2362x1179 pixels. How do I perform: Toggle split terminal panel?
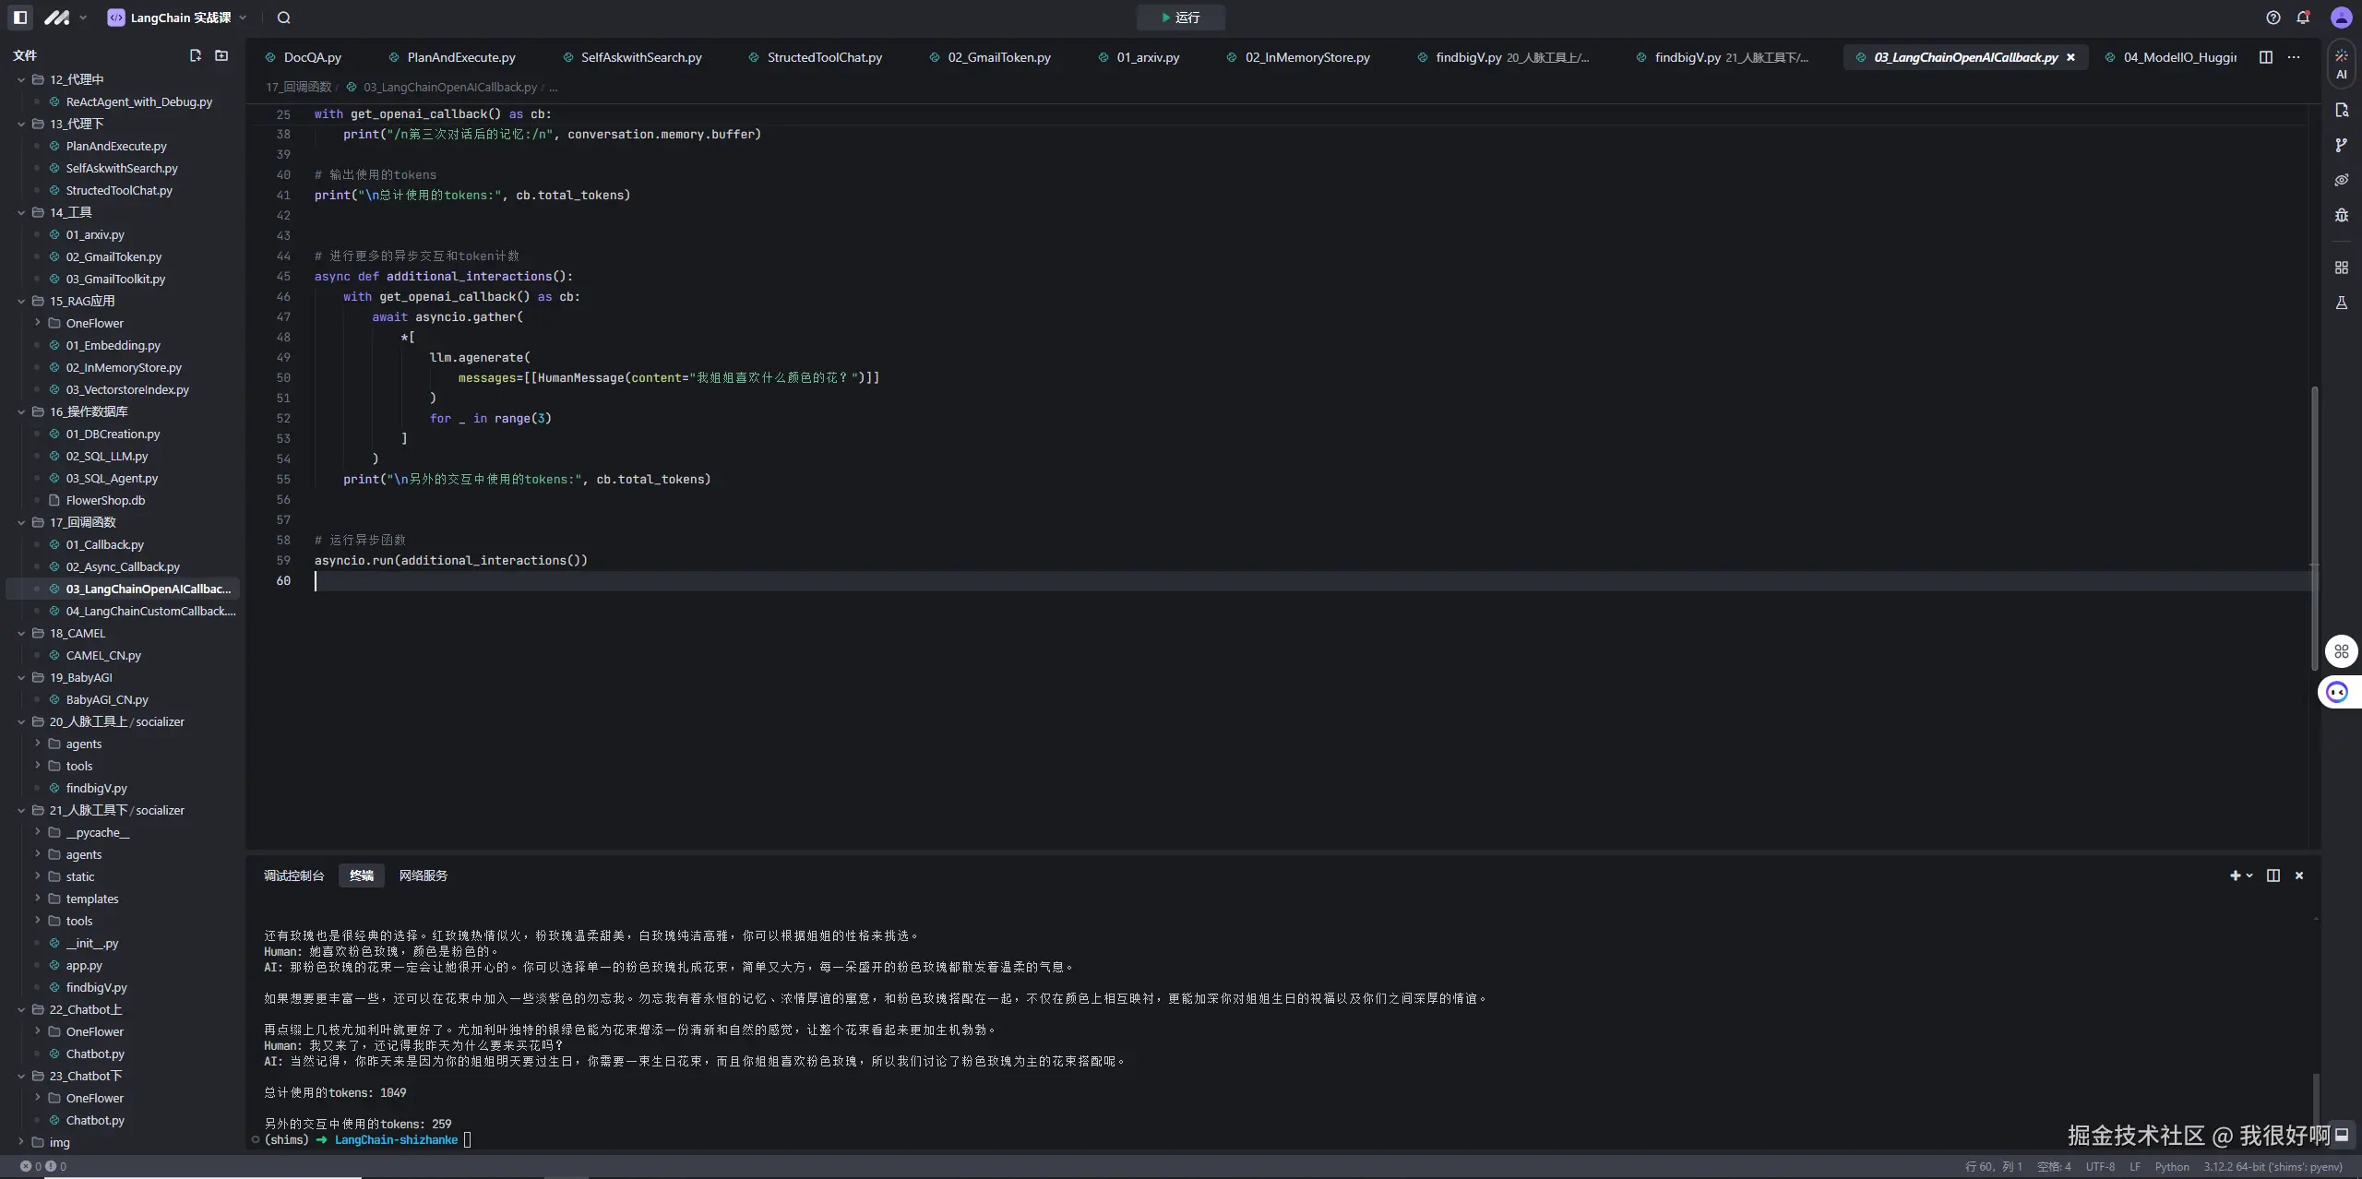pos(2273,875)
